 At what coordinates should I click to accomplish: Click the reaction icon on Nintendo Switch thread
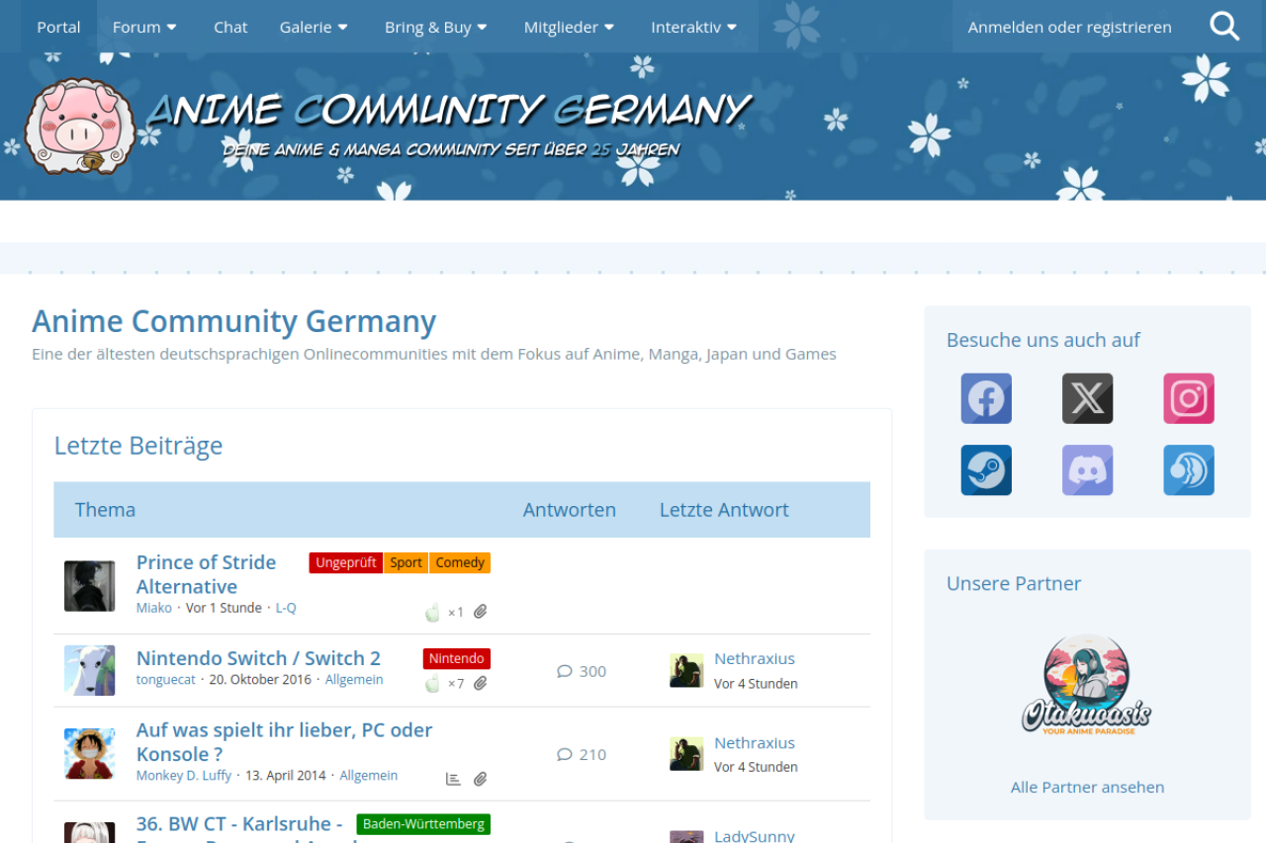click(432, 684)
